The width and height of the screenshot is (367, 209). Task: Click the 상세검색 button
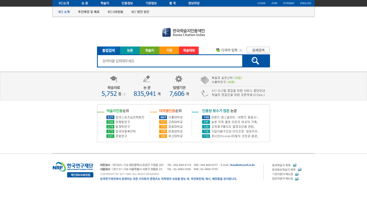(258, 50)
